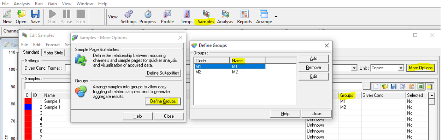
Task: Switch to the Standard tab
Action: [x=31, y=52]
